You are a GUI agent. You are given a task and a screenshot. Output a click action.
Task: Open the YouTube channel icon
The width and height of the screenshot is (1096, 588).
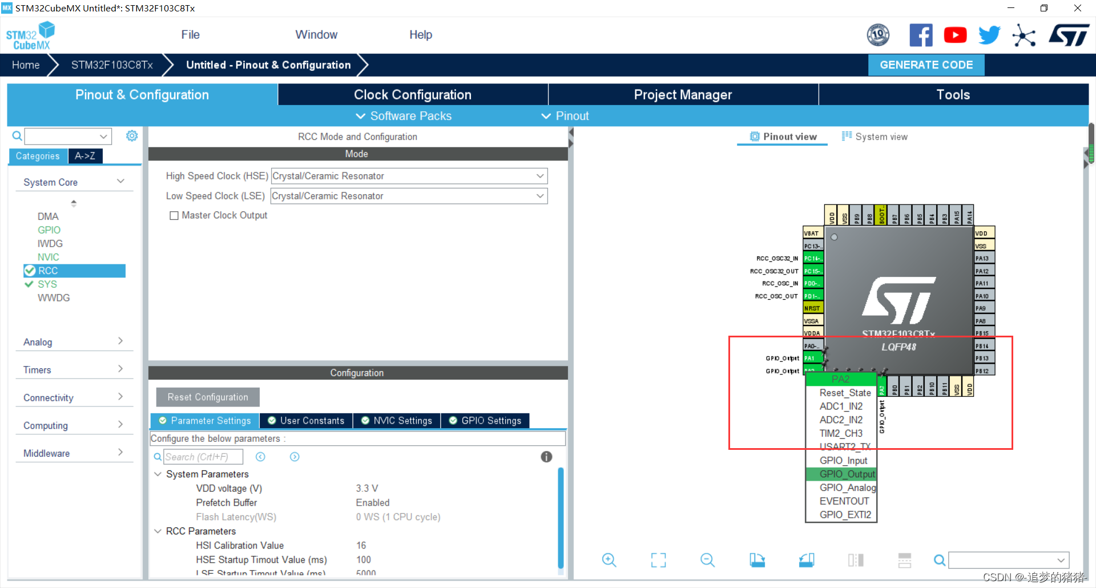click(x=955, y=35)
